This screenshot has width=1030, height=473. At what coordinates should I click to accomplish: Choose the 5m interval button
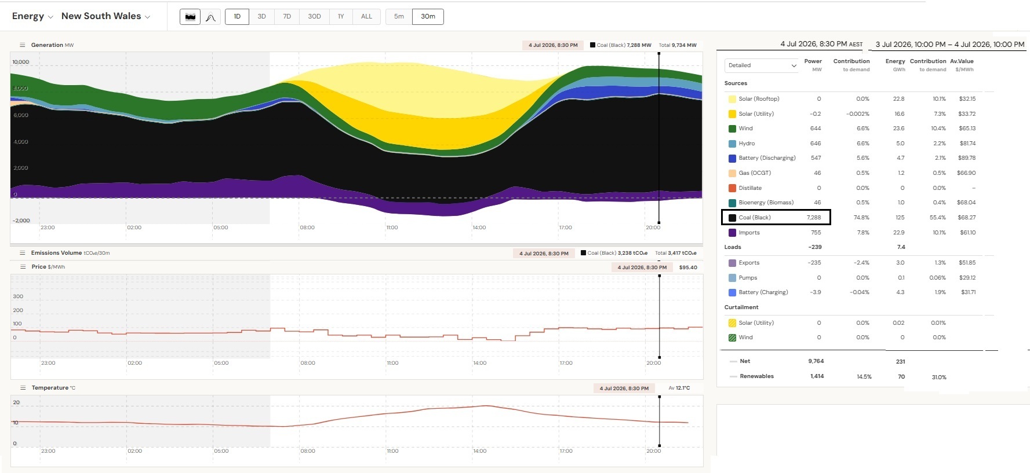coord(399,17)
